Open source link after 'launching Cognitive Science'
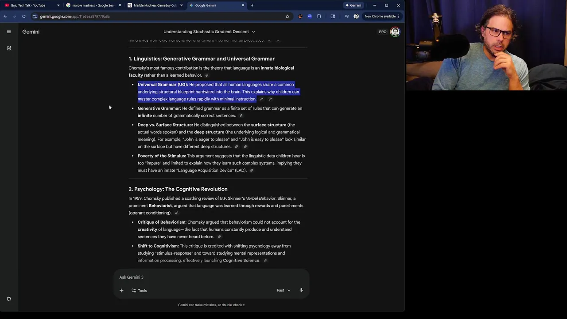The width and height of the screenshot is (567, 319). pyautogui.click(x=265, y=261)
